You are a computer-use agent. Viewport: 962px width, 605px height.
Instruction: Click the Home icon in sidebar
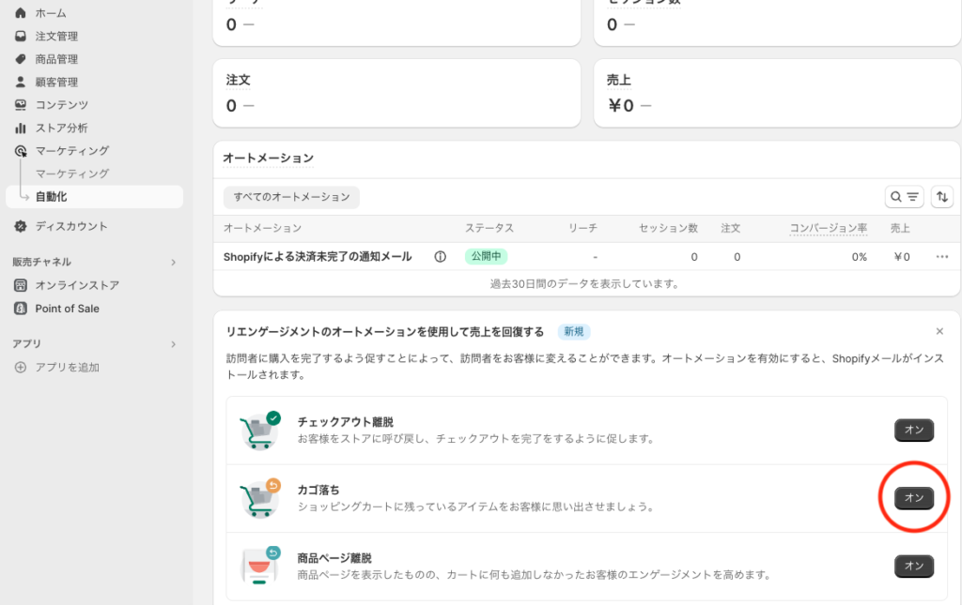21,13
